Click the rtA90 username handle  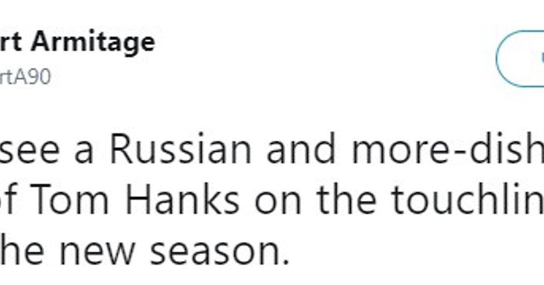tap(25, 77)
